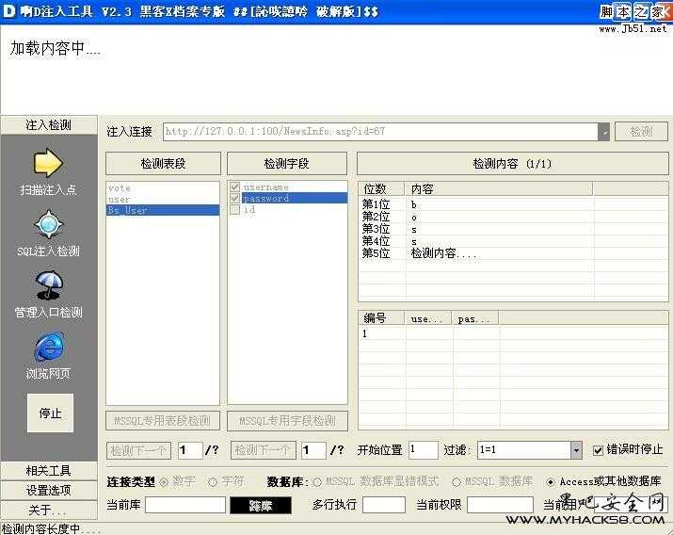Launch the 浏览网页 Internet Explorer icon
The height and width of the screenshot is (535, 673).
(49, 347)
